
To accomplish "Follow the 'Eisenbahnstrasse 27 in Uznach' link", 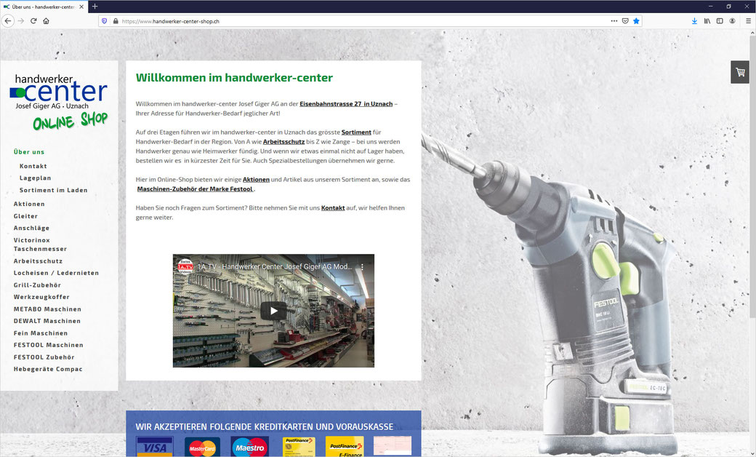I will click(346, 104).
